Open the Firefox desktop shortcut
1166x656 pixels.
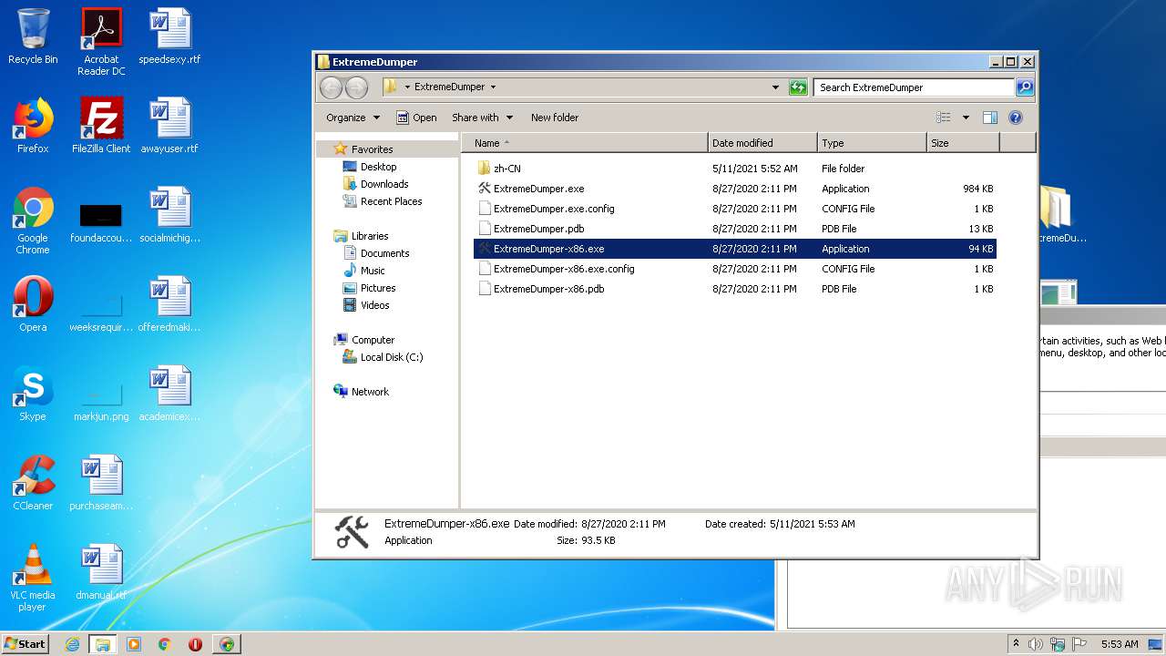pyautogui.click(x=33, y=126)
